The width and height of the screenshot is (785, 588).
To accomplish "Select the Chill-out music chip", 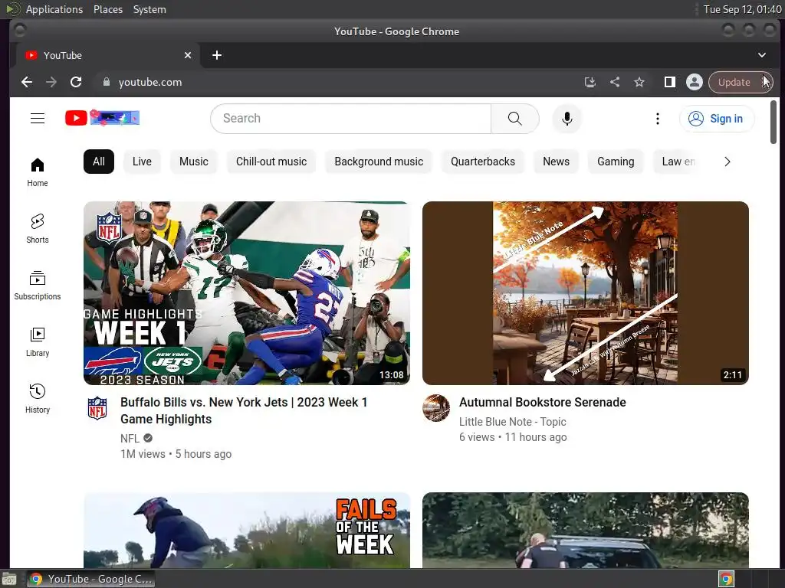I will 271,162.
